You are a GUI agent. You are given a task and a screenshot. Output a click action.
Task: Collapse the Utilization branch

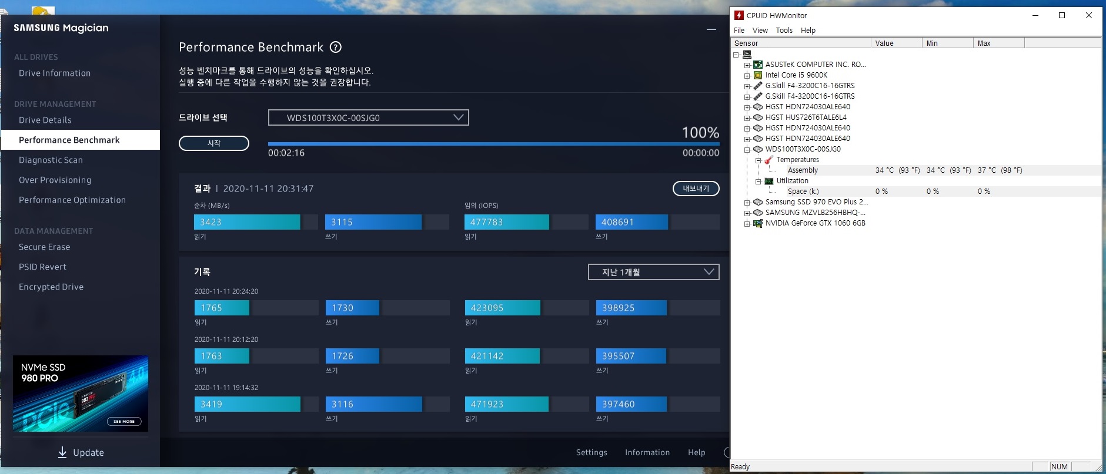coord(758,181)
